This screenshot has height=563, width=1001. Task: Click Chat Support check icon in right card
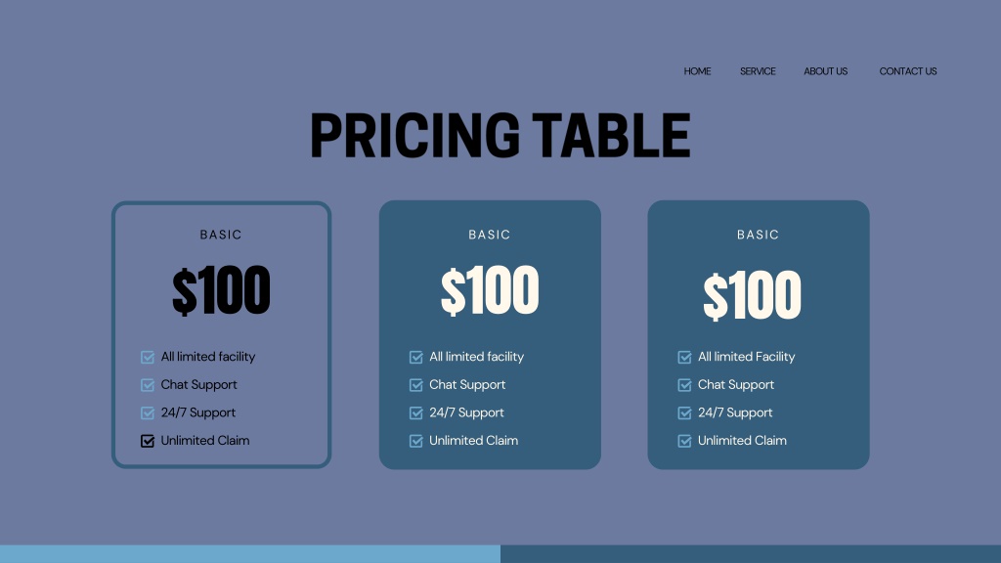coord(685,385)
